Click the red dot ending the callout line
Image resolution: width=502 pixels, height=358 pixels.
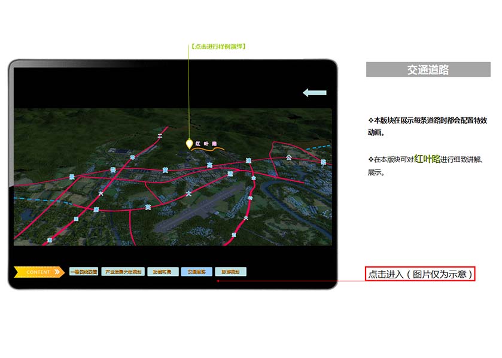(x=218, y=280)
